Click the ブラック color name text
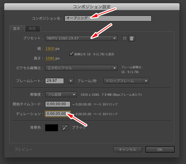The height and width of the screenshot is (164, 186). click(79, 127)
